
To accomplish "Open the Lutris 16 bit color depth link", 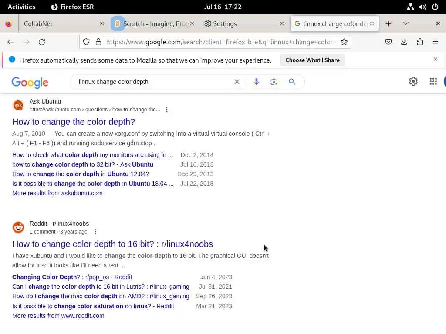I will click(101, 287).
